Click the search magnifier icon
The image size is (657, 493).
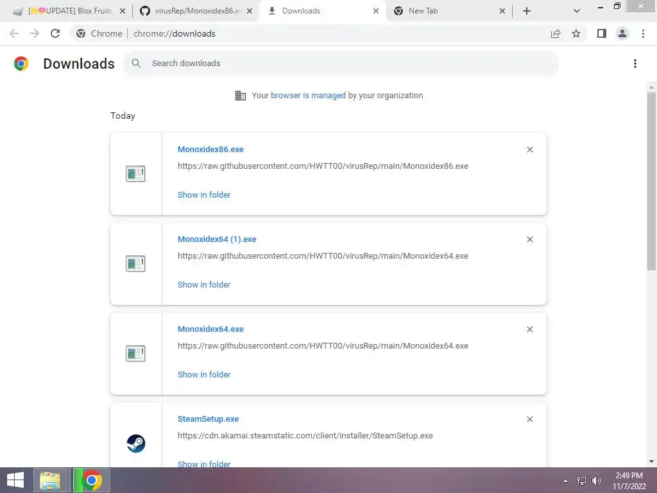[136, 64]
